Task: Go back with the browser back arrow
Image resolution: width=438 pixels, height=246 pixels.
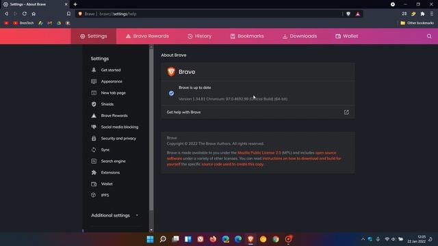Action: pyautogui.click(x=6, y=14)
